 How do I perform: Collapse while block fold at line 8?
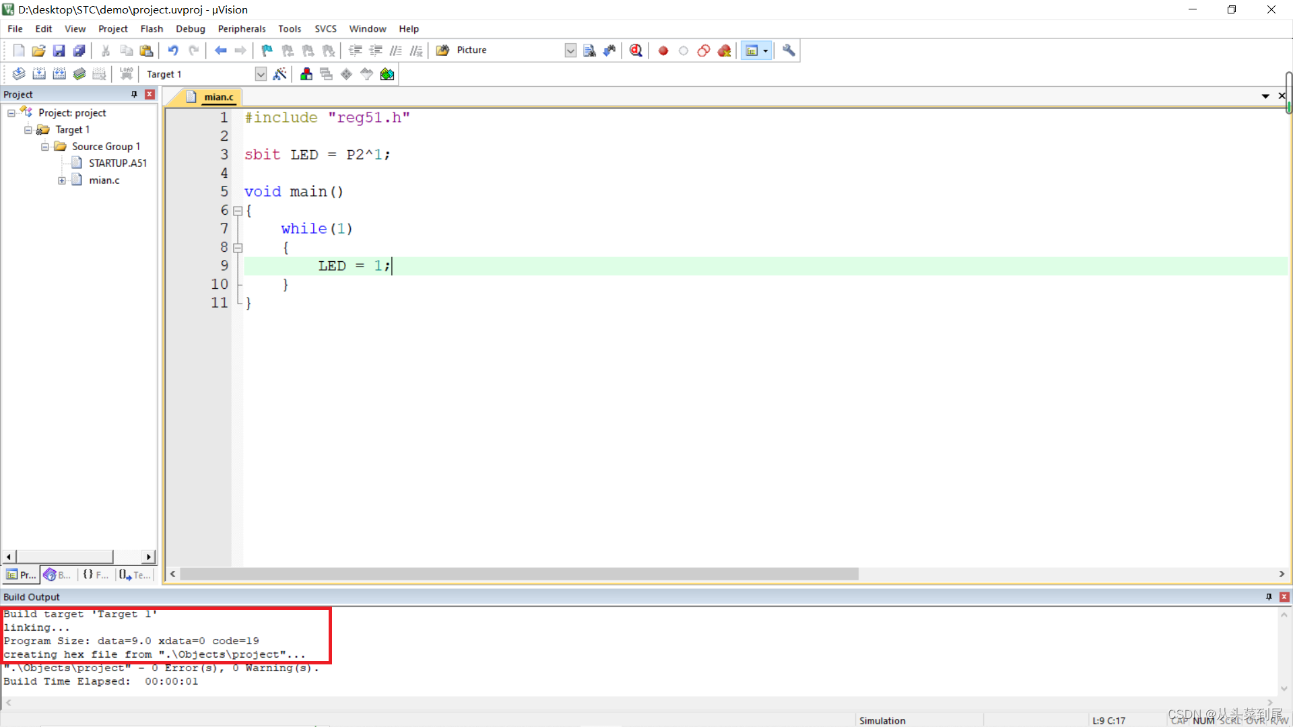pos(238,248)
